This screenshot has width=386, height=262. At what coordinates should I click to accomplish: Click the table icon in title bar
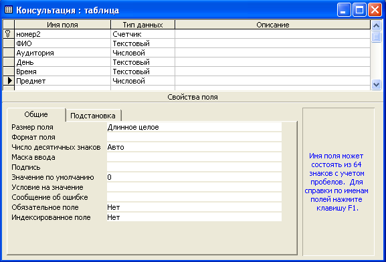pyautogui.click(x=9, y=10)
